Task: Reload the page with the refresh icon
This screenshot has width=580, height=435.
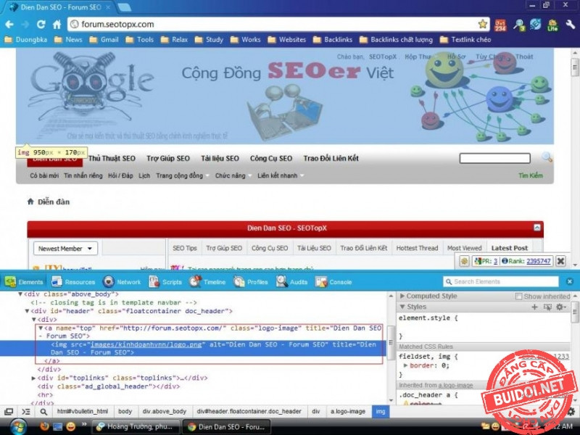Action: pos(41,25)
